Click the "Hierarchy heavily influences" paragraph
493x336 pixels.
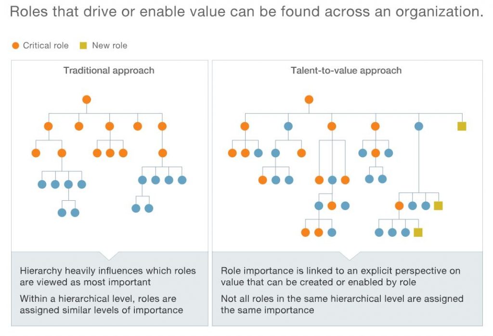pyautogui.click(x=108, y=276)
